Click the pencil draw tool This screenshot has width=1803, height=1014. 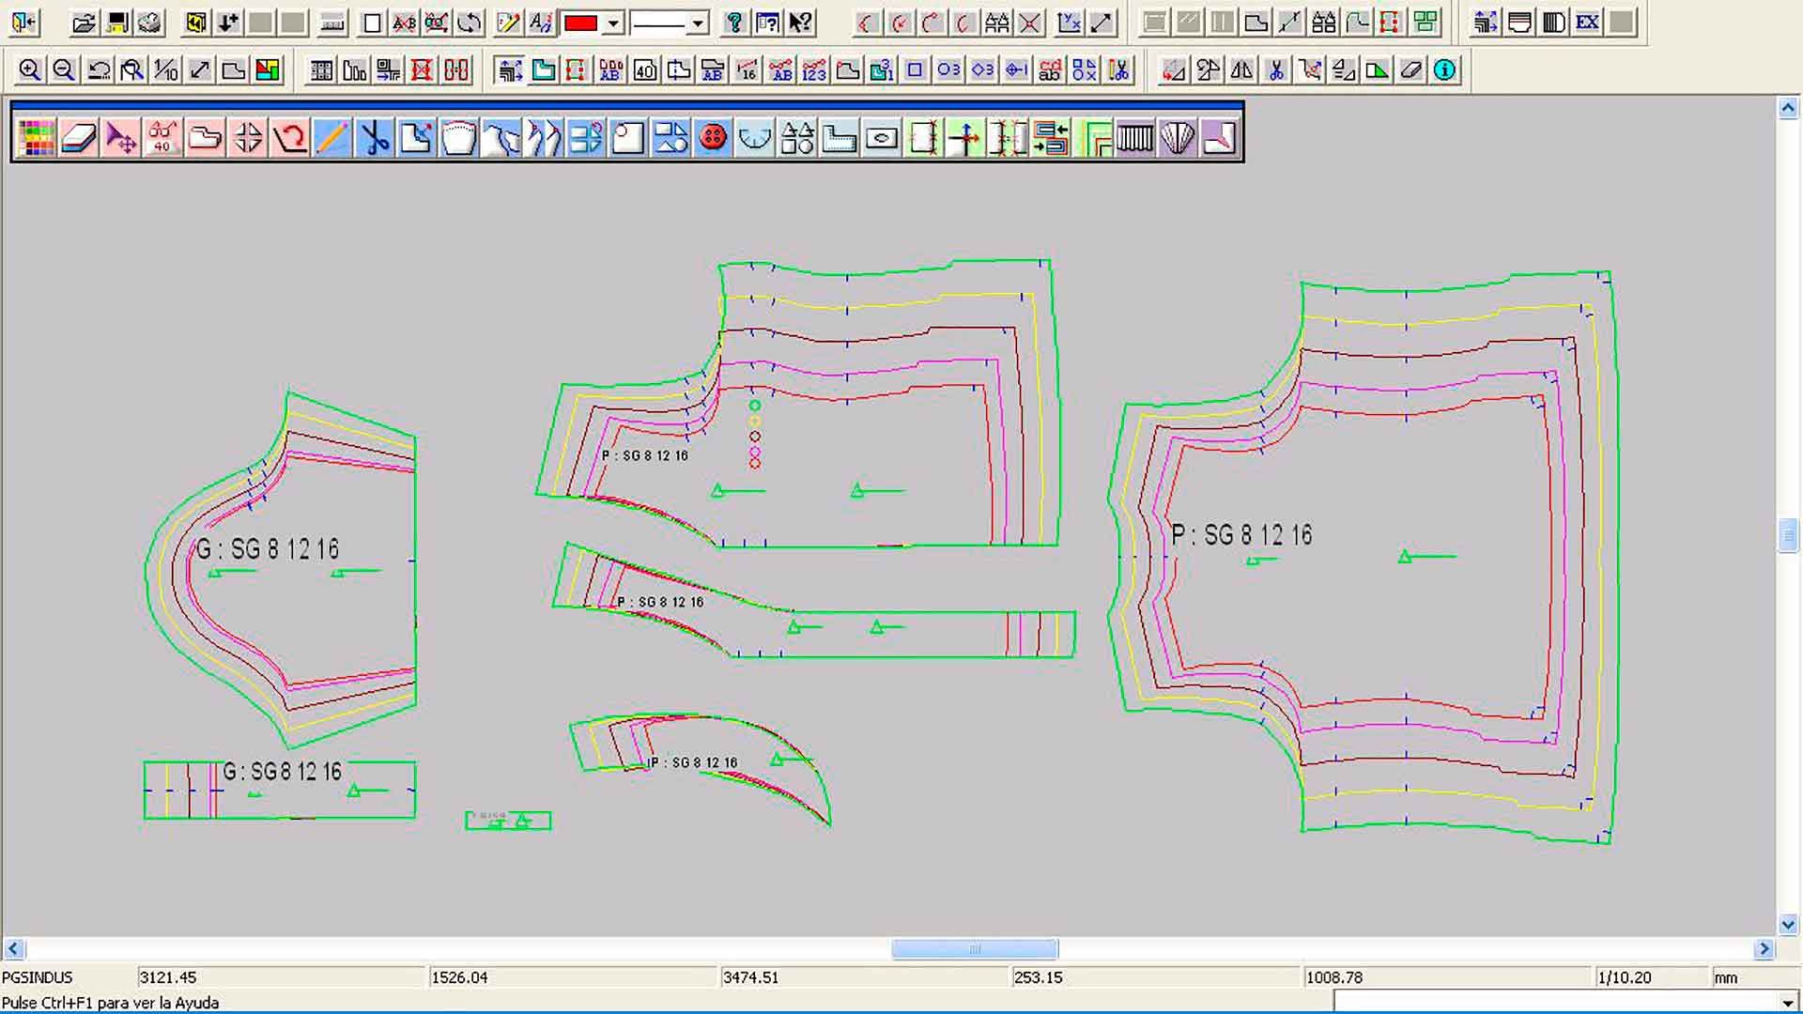click(331, 139)
